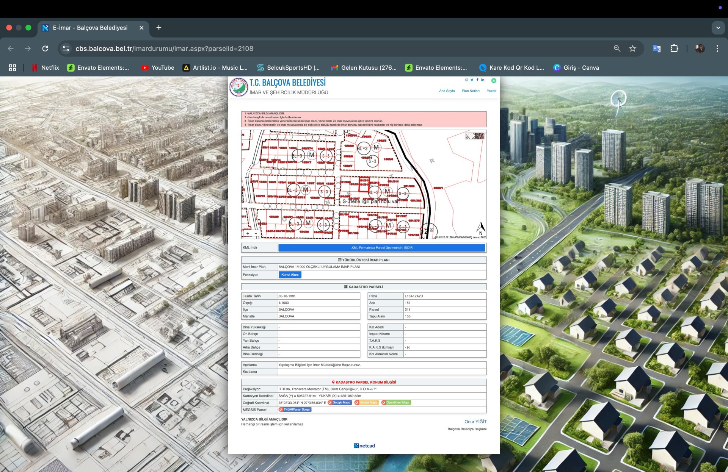
Task: Reload the page
Action: pos(45,48)
